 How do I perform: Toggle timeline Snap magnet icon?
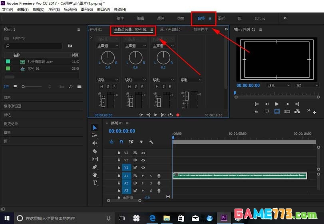pos(121,141)
